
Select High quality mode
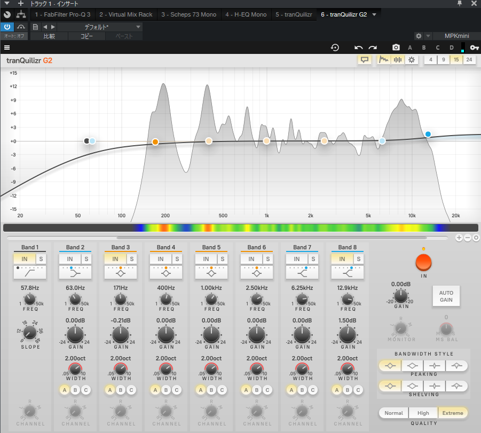pyautogui.click(x=423, y=413)
